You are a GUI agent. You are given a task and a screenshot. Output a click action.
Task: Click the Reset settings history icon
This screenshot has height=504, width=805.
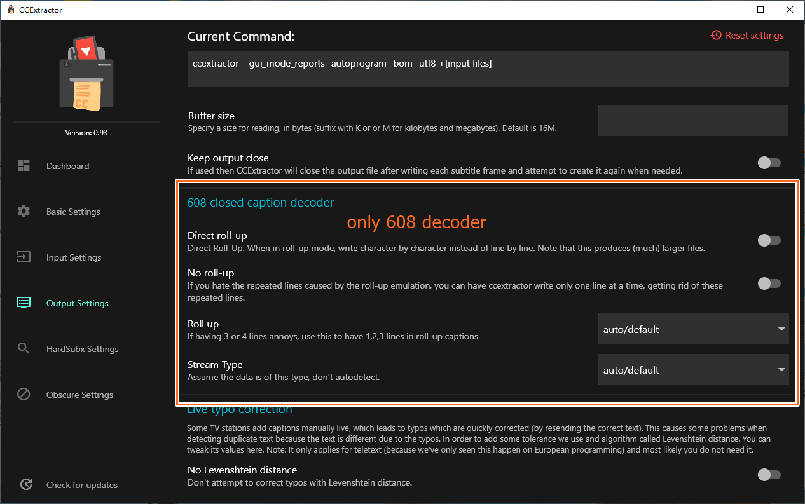[716, 36]
